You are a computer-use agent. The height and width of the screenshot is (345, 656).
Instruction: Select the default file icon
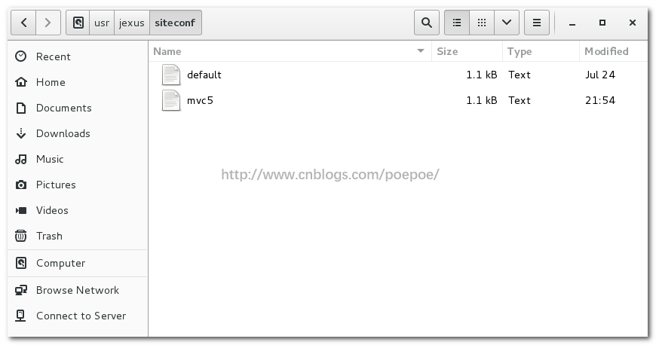(171, 75)
